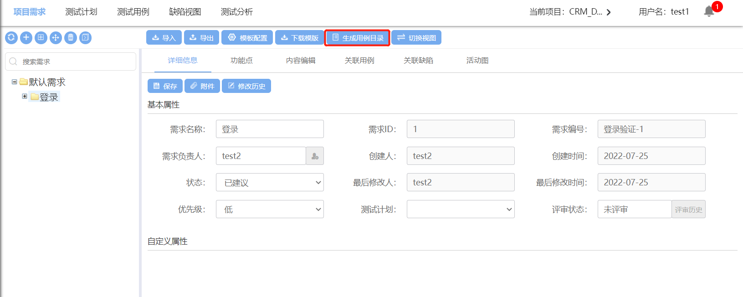Screen dimensions: 743x297
Task: Click the four-arrow move icon
Action: click(56, 38)
